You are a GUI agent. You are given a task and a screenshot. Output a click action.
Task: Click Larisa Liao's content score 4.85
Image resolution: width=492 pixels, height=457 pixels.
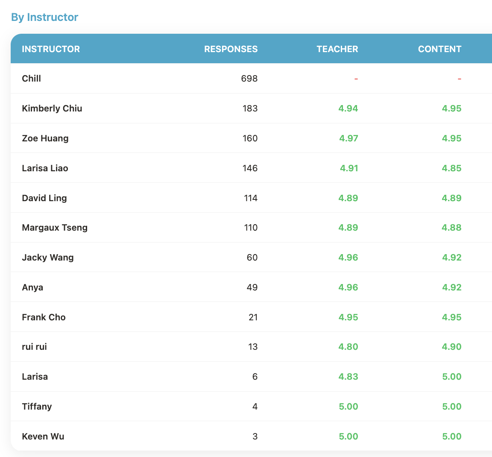(x=451, y=168)
